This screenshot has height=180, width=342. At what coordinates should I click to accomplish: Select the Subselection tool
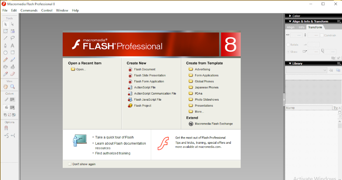[x=13, y=24]
